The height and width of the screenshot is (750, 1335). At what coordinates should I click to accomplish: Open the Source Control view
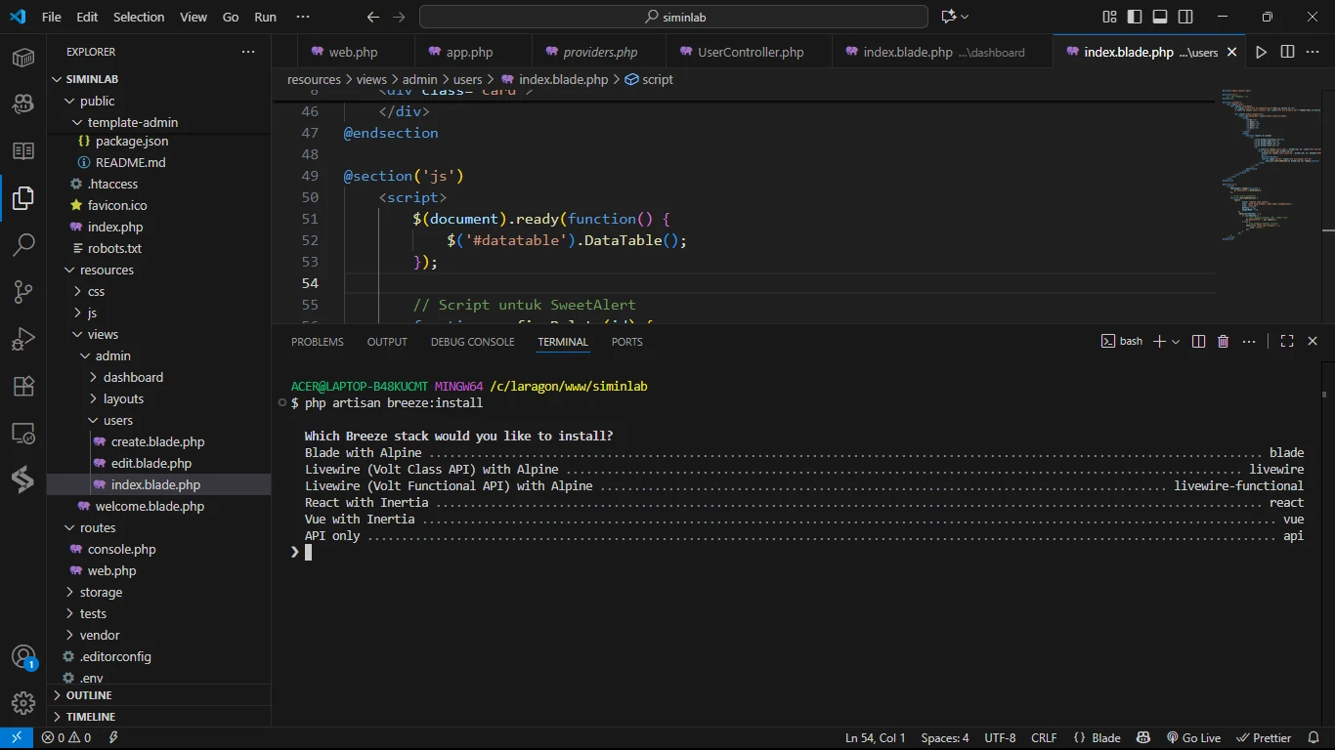(x=23, y=291)
